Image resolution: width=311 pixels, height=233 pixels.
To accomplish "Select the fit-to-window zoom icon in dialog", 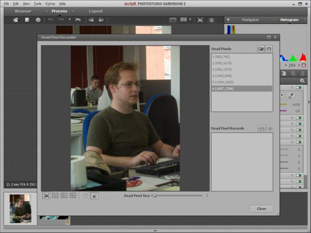I will pos(46,196).
